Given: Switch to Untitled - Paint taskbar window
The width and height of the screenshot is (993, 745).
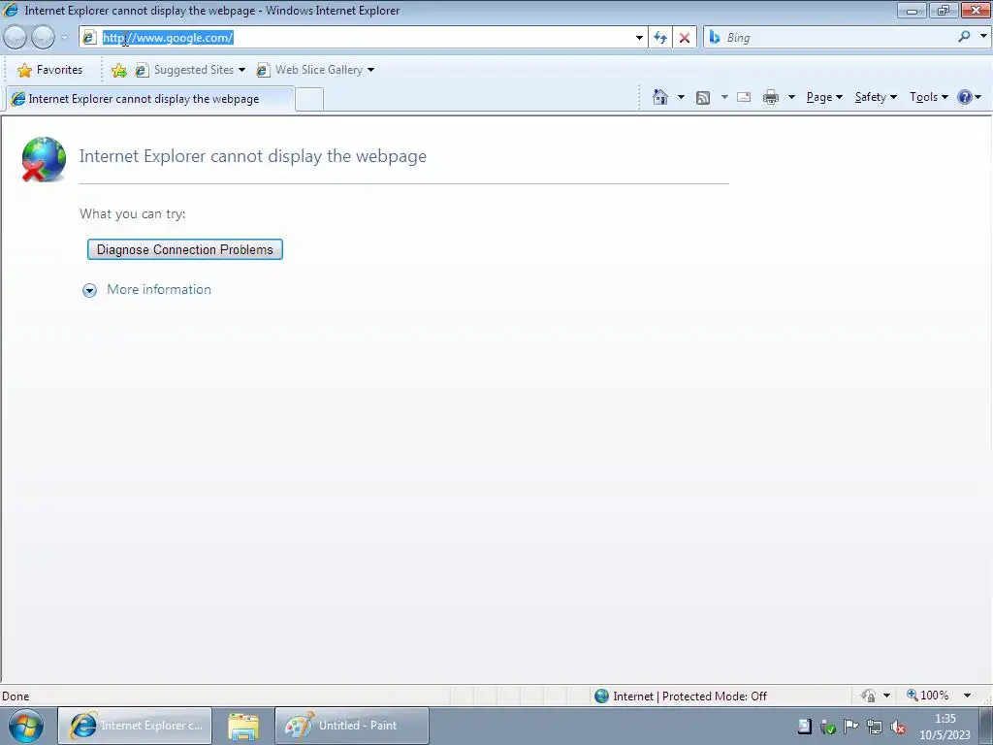Looking at the screenshot, I should coord(351,726).
